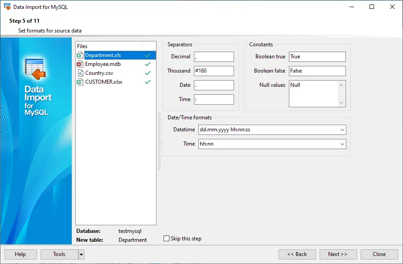
Task: Click the Close button at bottom right
Action: click(x=379, y=254)
